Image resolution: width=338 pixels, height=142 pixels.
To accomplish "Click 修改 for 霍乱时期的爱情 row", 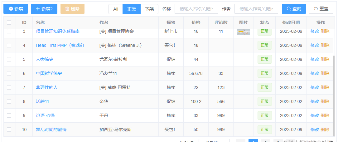I will tap(315, 130).
